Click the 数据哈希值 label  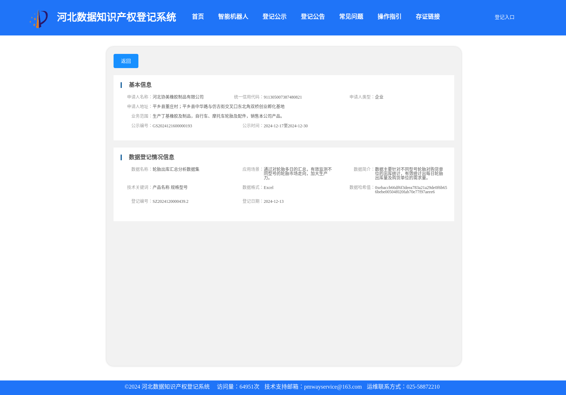[x=362, y=187]
